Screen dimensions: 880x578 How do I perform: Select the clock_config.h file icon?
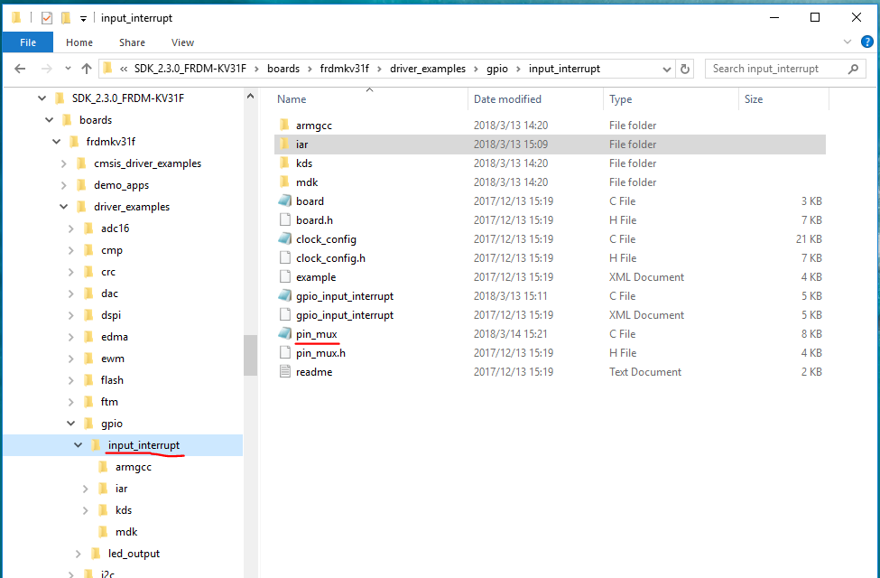(285, 257)
